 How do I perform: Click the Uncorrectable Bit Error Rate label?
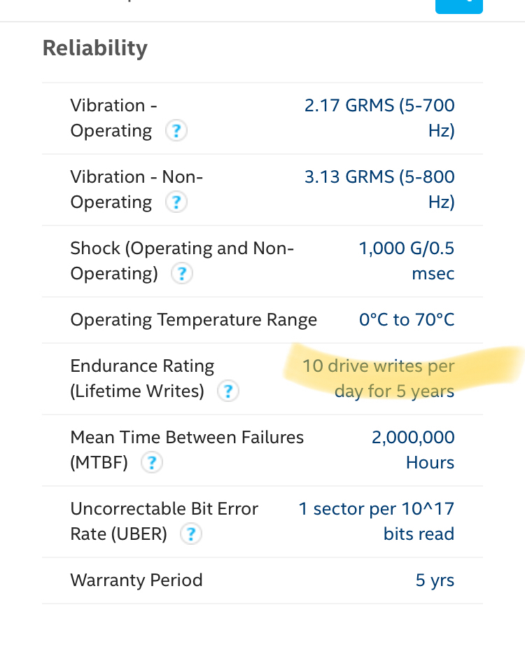point(164,522)
